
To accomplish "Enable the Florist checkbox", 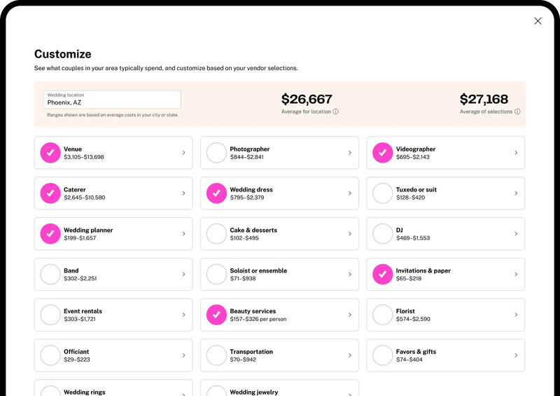I will tap(382, 315).
